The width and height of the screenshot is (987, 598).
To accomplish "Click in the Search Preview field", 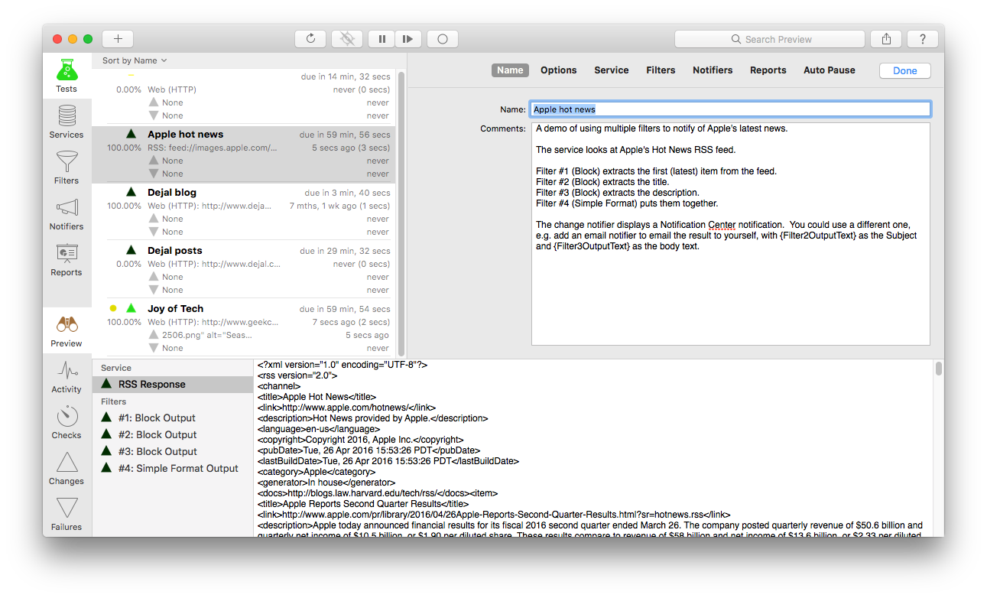I will pos(770,39).
